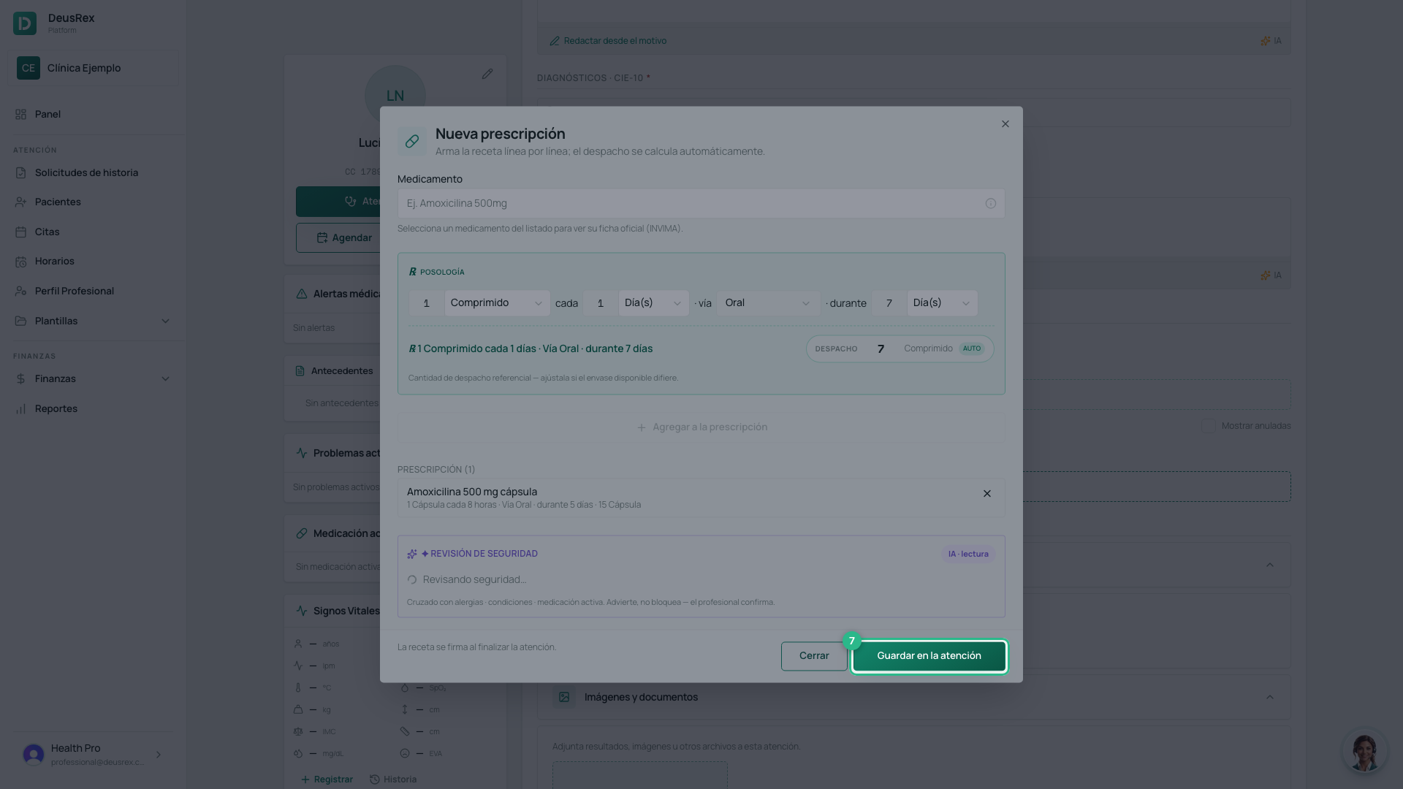Open the duration Día(s) dropdown after durante
The width and height of the screenshot is (1403, 789).
[942, 303]
